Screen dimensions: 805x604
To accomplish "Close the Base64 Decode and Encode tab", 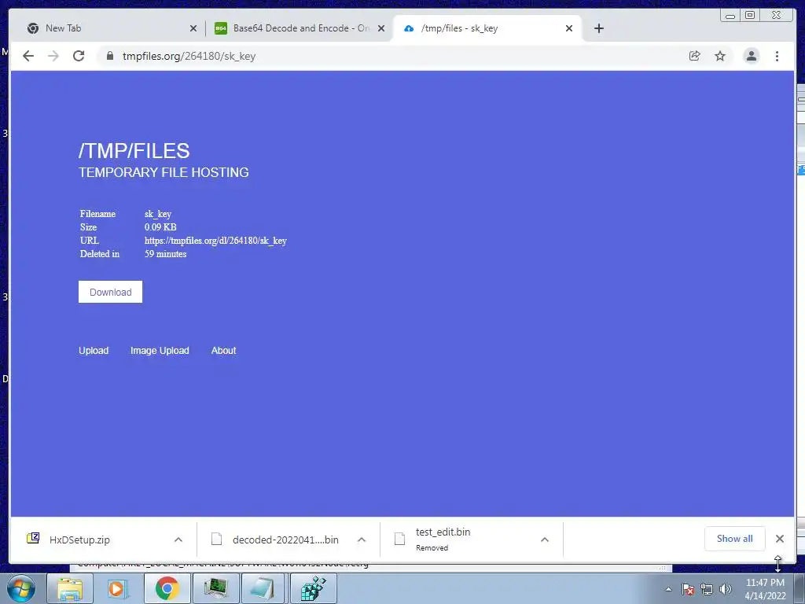I will tap(381, 28).
